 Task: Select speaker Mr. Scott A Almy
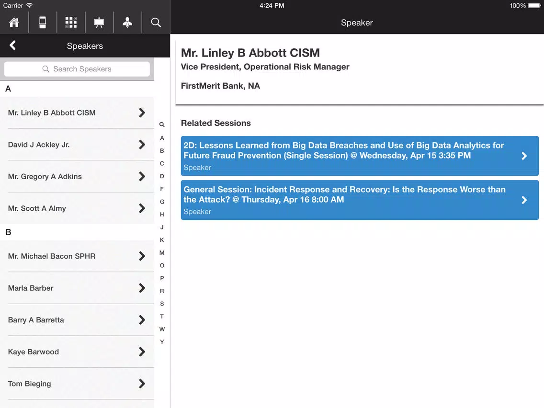pos(77,208)
